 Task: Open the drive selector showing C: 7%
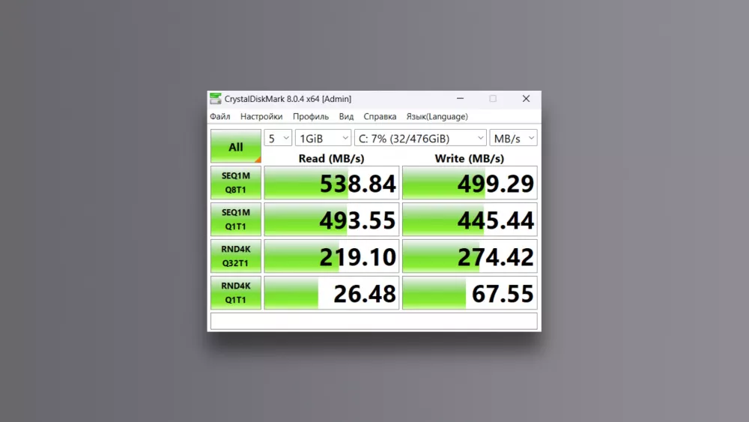[420, 138]
